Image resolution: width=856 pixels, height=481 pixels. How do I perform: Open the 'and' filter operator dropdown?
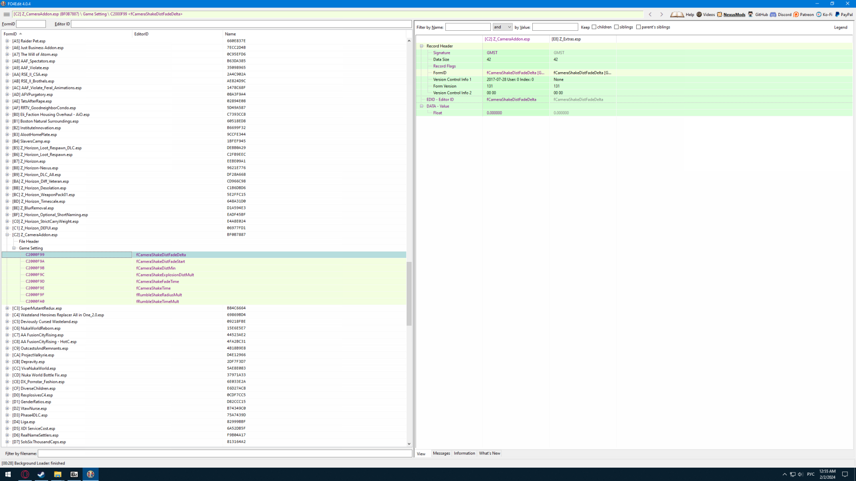click(502, 27)
